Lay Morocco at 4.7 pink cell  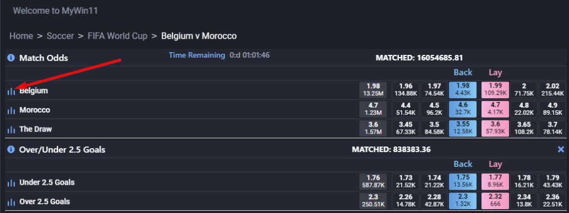point(495,109)
